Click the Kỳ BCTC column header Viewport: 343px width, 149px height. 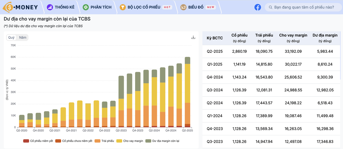pyautogui.click(x=215, y=38)
